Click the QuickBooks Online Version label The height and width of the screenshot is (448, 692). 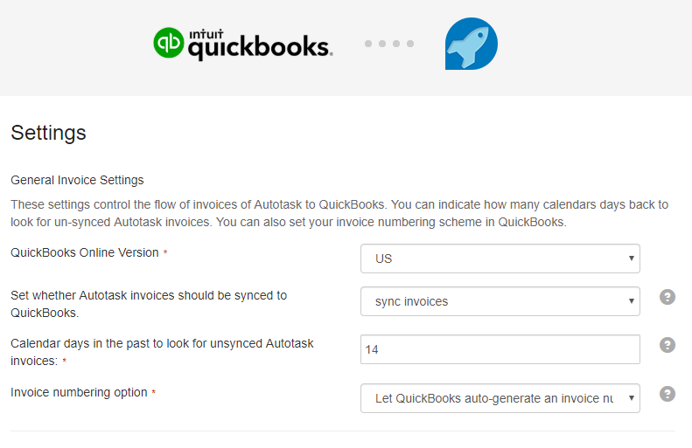click(x=85, y=253)
